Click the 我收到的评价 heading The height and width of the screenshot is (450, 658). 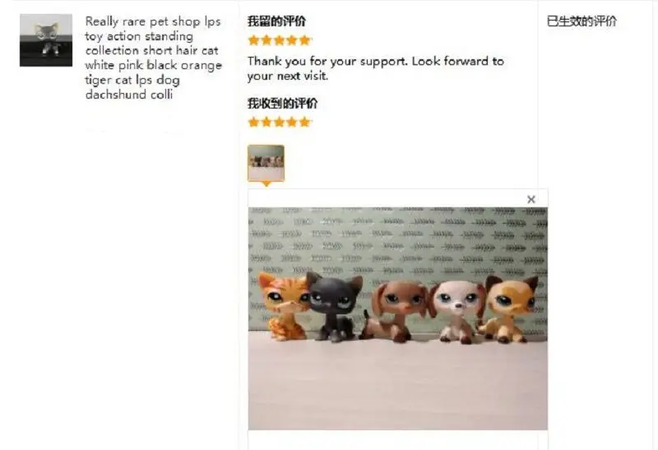[282, 104]
